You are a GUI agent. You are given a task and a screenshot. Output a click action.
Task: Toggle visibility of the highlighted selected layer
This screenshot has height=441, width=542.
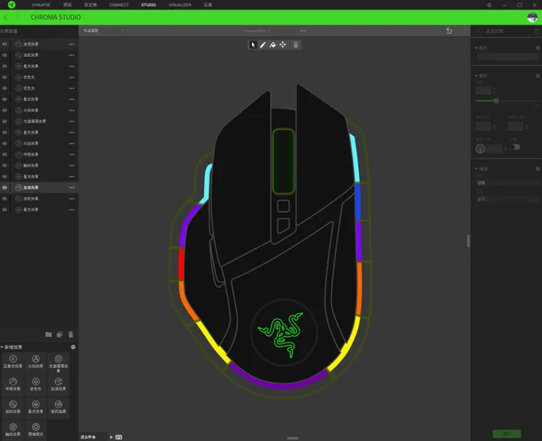coord(4,188)
